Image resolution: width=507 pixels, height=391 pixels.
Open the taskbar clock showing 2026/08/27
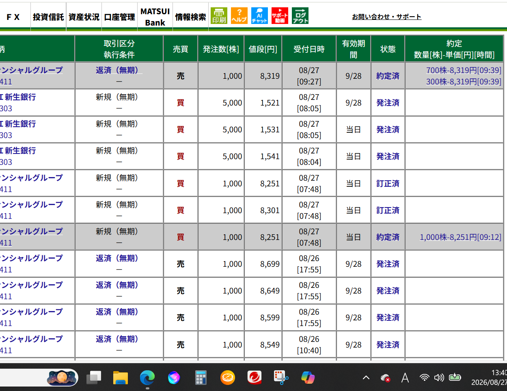tap(489, 378)
